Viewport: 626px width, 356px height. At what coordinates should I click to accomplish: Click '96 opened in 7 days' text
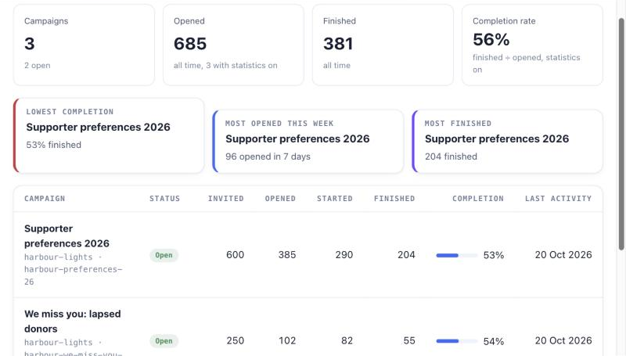point(268,156)
